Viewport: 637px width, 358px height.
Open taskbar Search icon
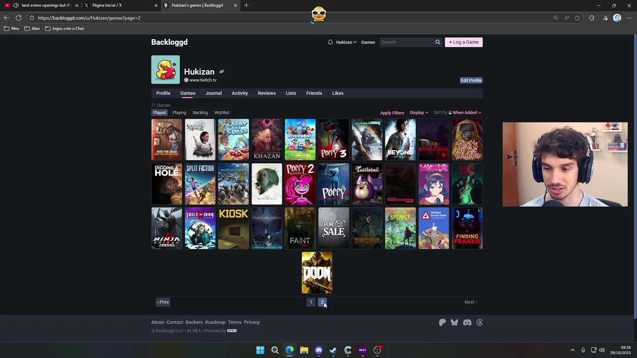point(275,350)
